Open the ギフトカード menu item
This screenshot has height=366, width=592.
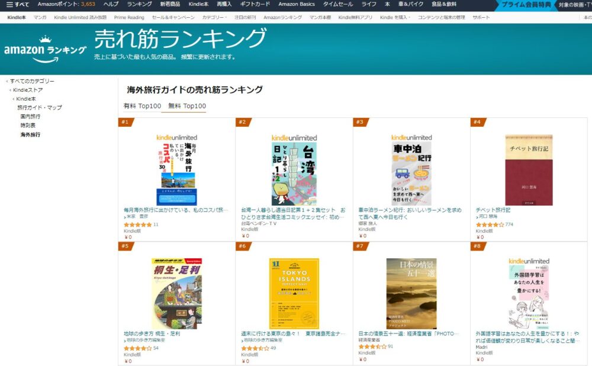255,4
